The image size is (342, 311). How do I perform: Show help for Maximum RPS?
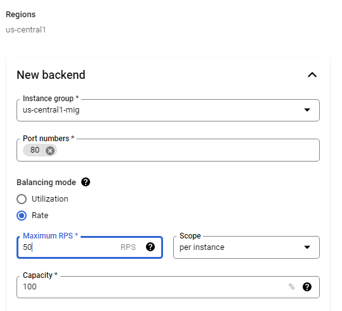150,247
